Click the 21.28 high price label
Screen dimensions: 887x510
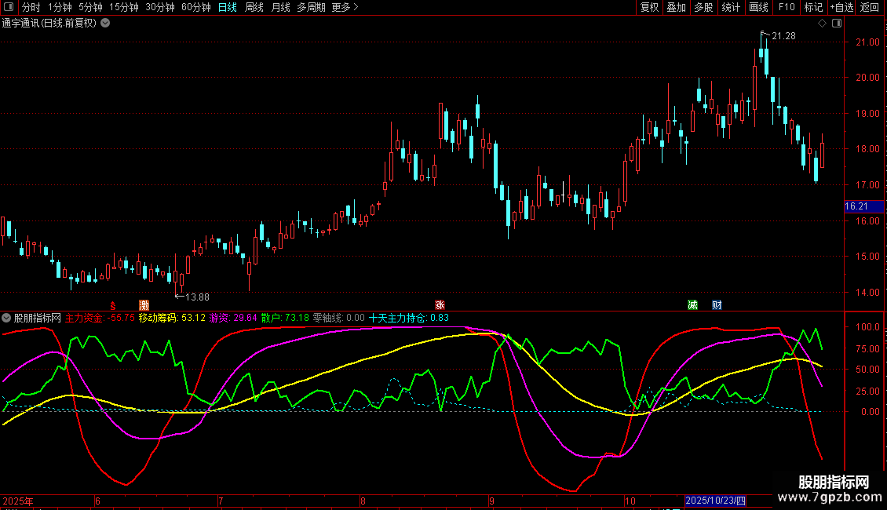[783, 36]
